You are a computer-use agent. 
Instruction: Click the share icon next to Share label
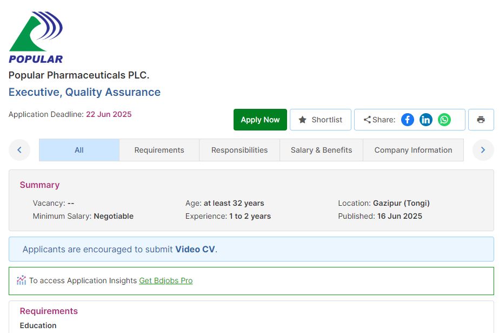click(x=367, y=120)
